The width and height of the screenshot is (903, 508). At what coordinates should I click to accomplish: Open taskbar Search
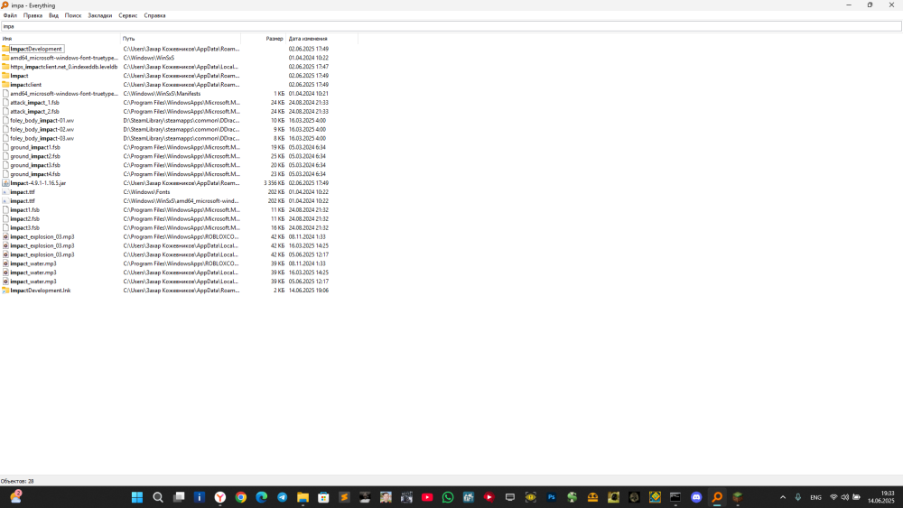[158, 497]
